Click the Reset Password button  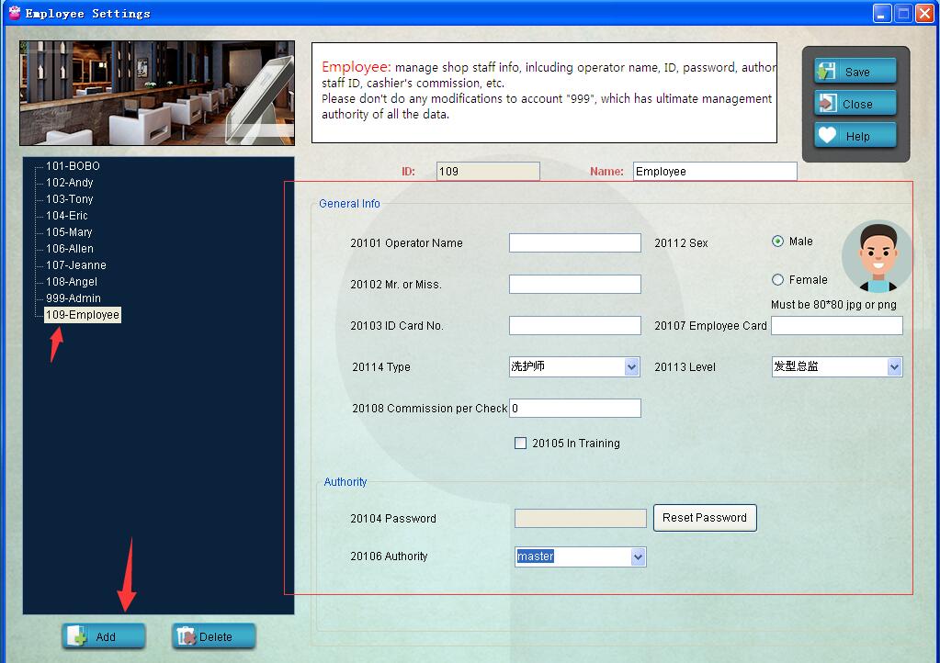(705, 518)
